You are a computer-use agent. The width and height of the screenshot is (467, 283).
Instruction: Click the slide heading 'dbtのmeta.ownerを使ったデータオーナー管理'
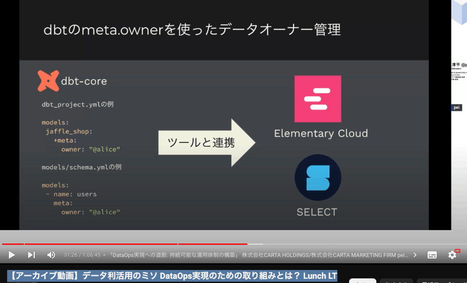click(x=192, y=30)
